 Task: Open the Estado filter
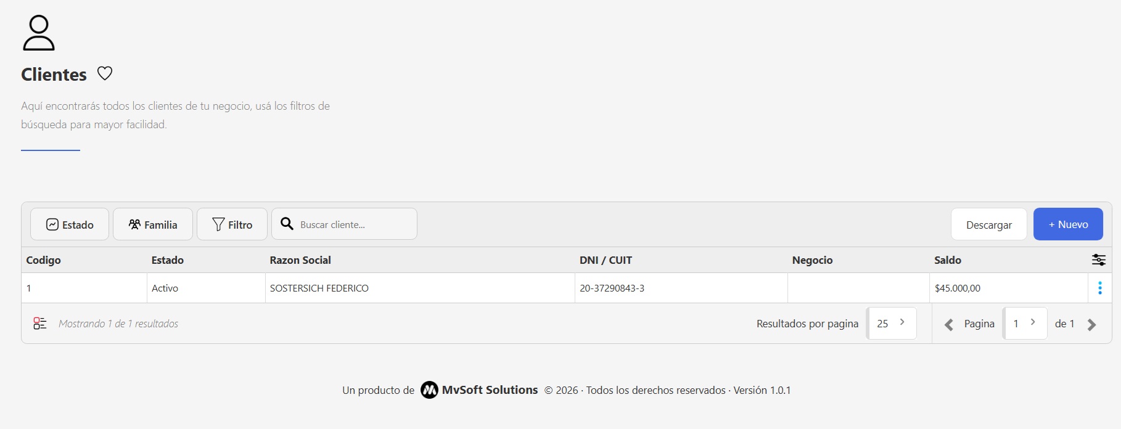(70, 224)
